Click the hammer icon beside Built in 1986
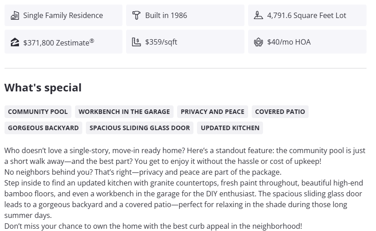The image size is (376, 231). (136, 15)
